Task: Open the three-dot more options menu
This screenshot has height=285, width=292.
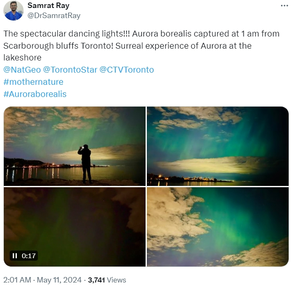Action: (284, 6)
